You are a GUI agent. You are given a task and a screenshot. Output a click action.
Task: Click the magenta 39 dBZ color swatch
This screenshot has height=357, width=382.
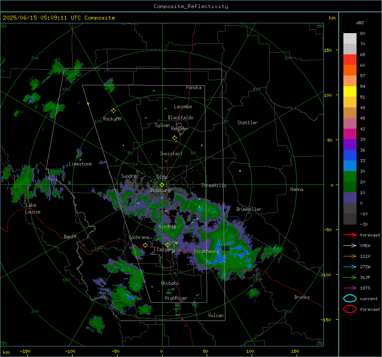(x=350, y=134)
